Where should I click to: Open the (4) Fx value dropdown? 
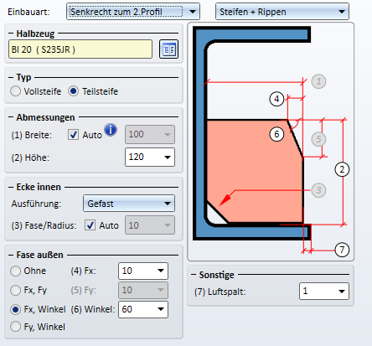click(143, 271)
